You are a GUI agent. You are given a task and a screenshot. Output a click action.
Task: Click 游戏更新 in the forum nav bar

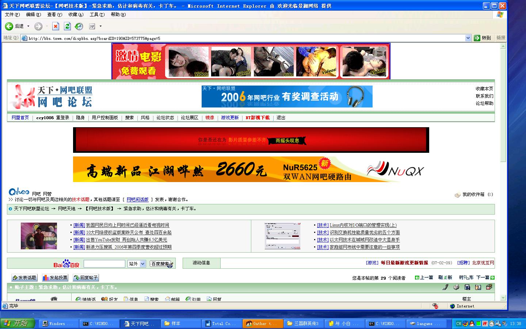[230, 118]
